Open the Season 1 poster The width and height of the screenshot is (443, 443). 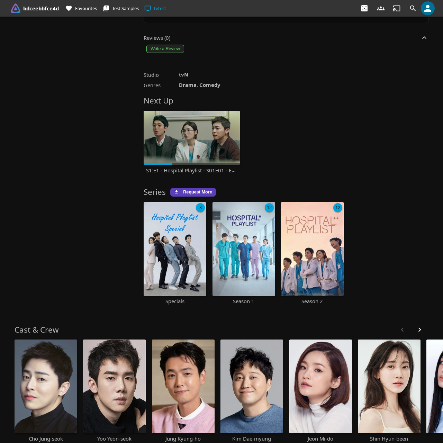click(244, 249)
